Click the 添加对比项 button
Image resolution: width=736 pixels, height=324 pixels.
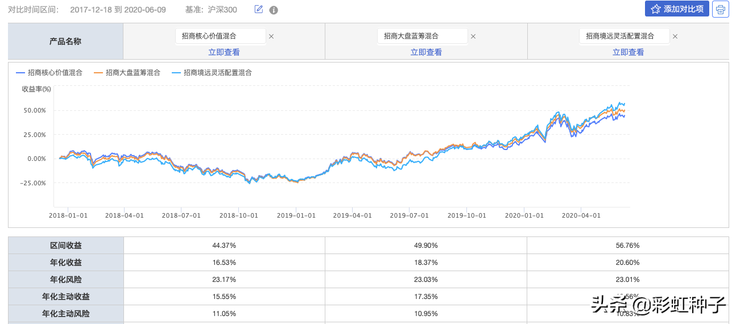click(677, 9)
